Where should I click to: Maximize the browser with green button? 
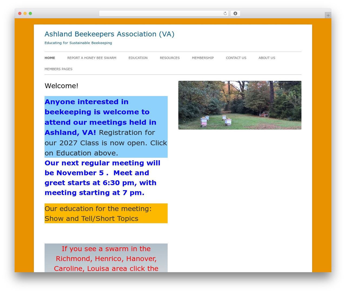[x=30, y=14]
